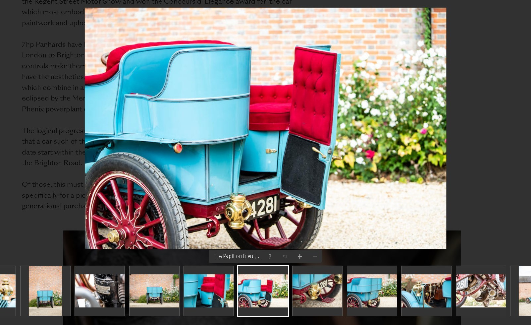Image resolution: width=531 pixels, height=325 pixels.
Task: Click the help question mark icon
Action: tap(270, 256)
